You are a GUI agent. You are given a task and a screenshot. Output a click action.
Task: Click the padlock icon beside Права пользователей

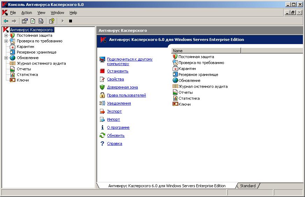[x=102, y=95]
